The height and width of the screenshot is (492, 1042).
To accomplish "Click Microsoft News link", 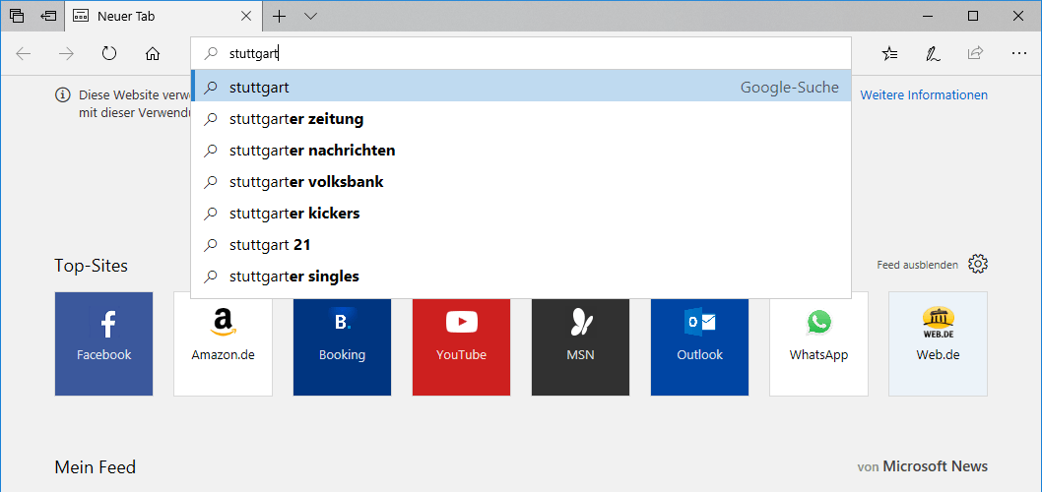I will 935,466.
